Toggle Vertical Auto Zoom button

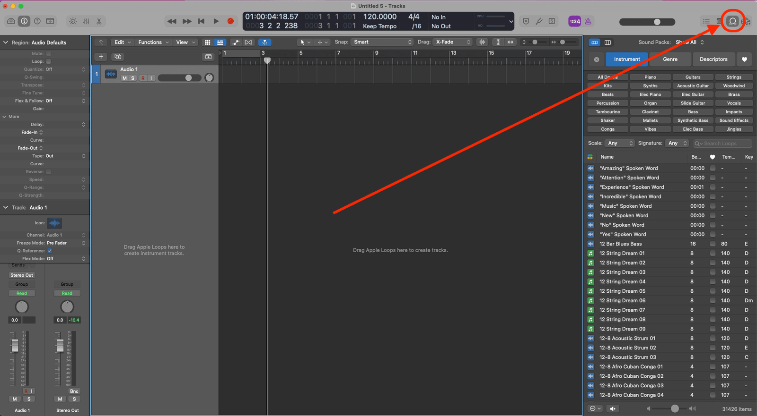(x=498, y=42)
